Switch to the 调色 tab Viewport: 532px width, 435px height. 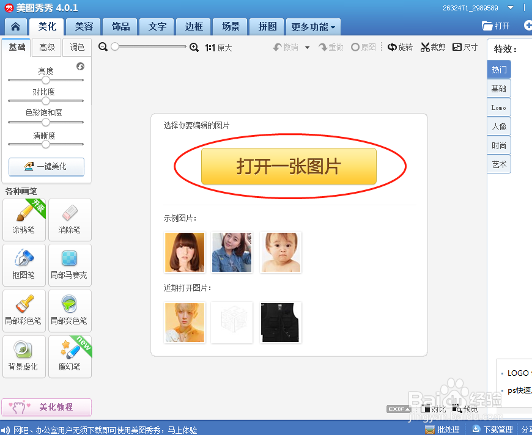(x=76, y=47)
